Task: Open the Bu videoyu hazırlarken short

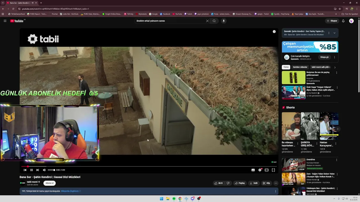Action: coord(291,126)
